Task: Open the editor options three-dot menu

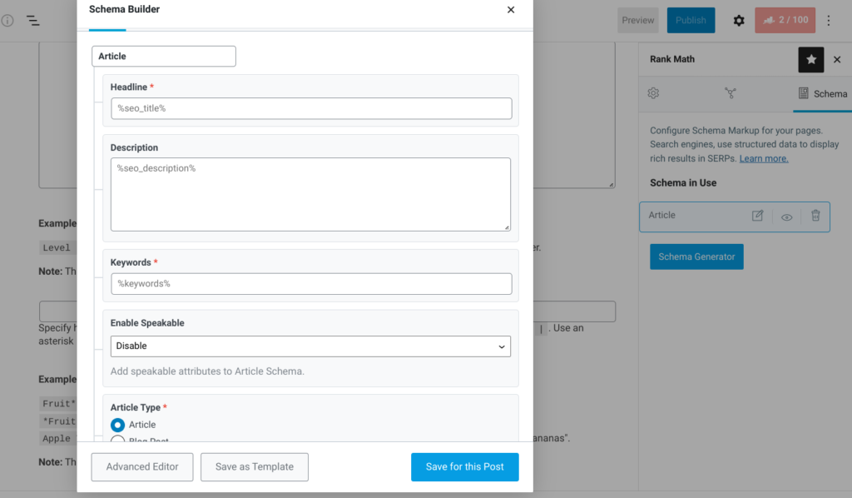Action: (829, 21)
